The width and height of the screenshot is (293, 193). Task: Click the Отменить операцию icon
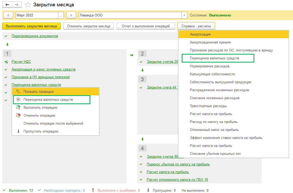pos(18,116)
